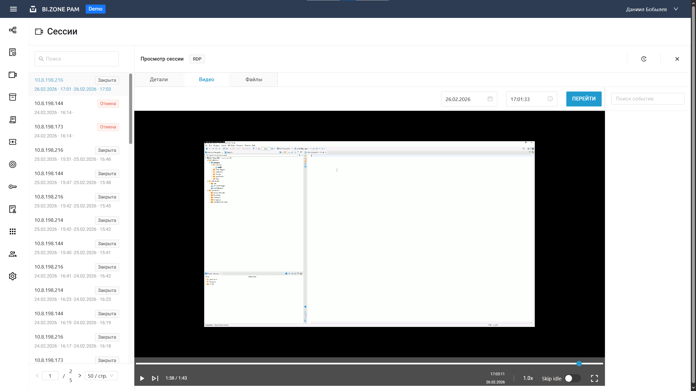This screenshot has height=391, width=696.
Task: Skip to next event in video
Action: (x=155, y=378)
